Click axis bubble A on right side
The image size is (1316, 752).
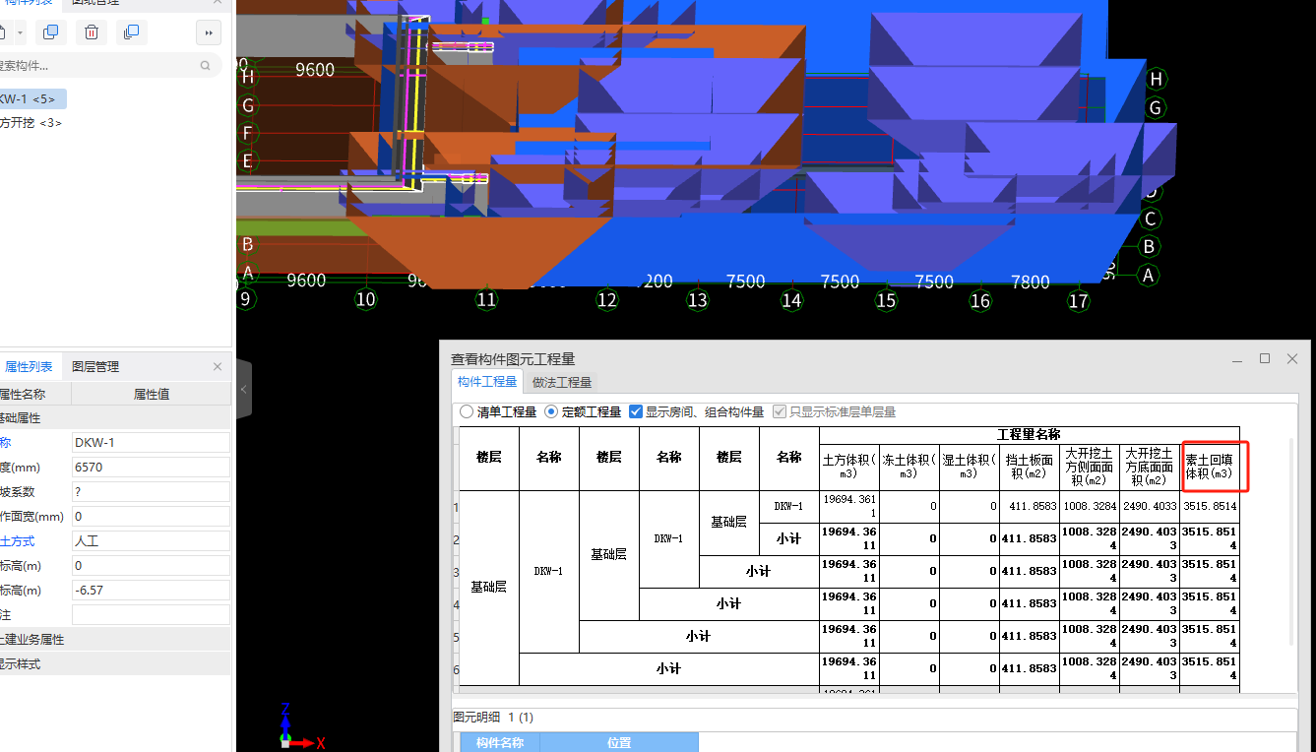[1148, 276]
